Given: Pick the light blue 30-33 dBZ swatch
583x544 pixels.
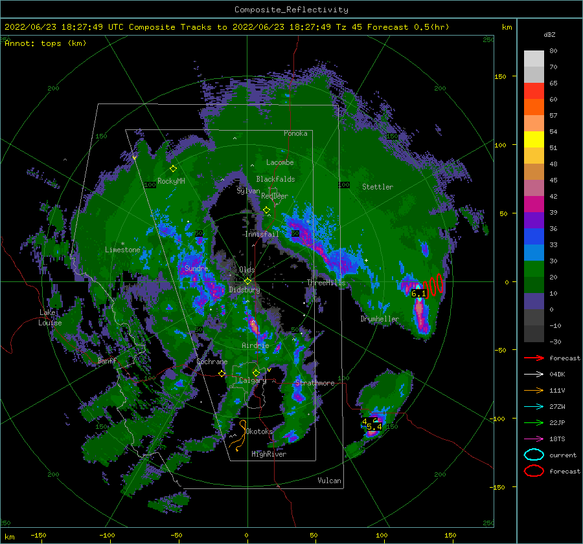Looking at the screenshot, I should (534, 253).
